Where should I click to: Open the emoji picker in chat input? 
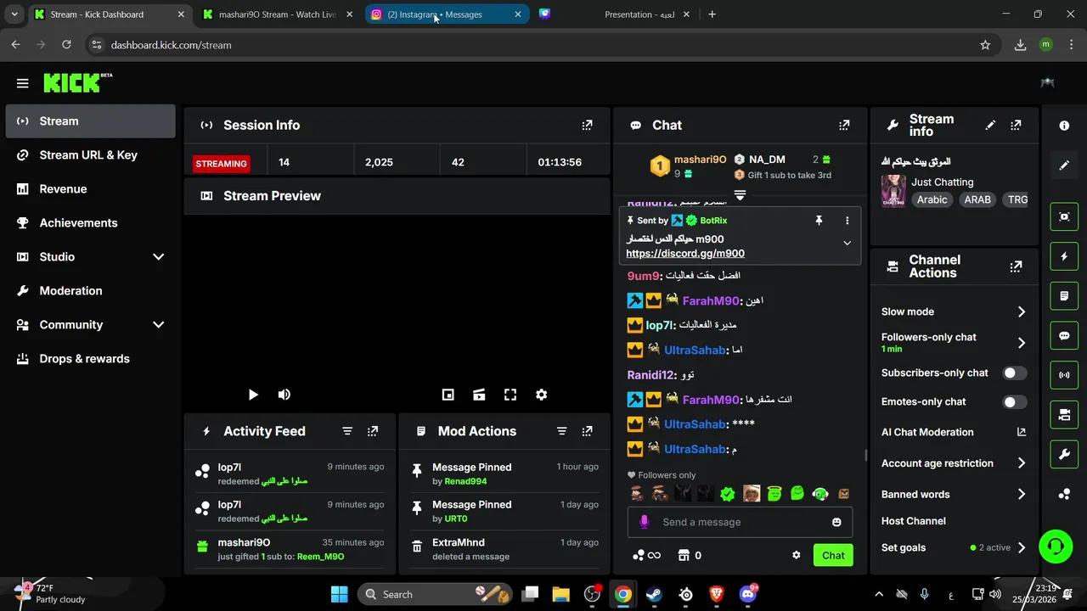[836, 522]
